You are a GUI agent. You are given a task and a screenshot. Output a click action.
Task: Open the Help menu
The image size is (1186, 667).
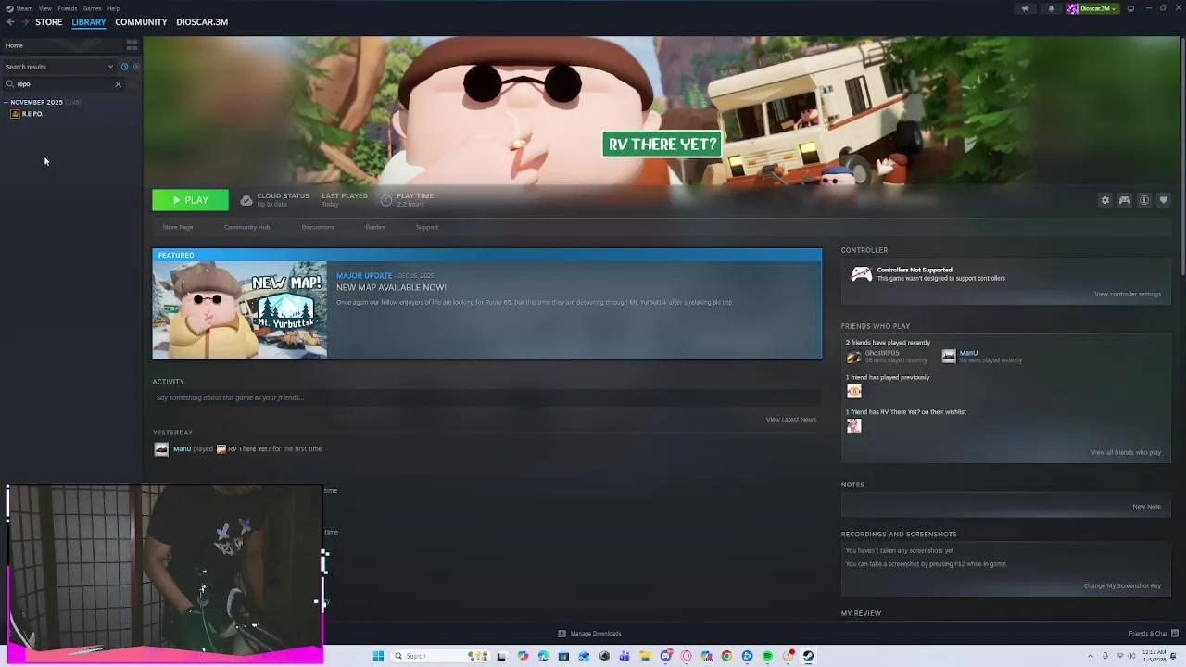click(113, 8)
